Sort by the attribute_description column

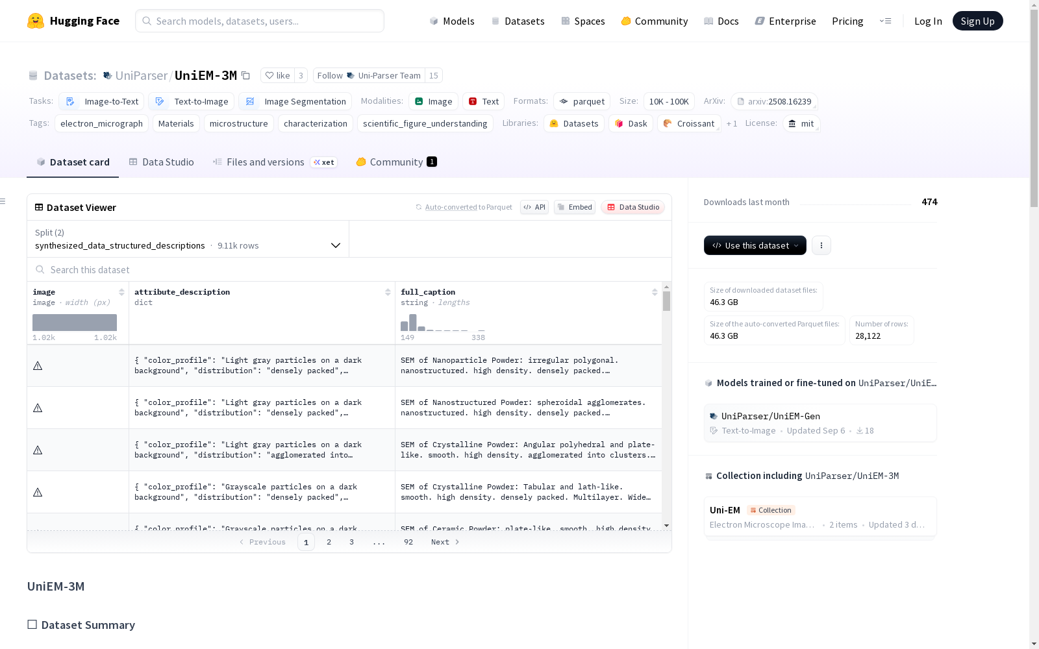point(388,292)
